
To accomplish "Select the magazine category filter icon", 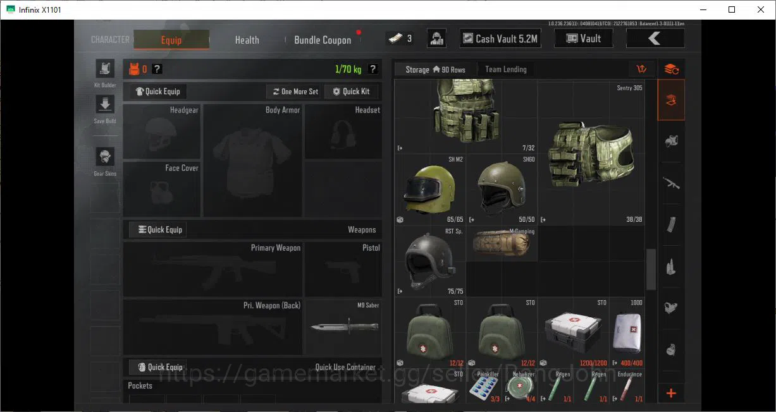I will coord(671,225).
